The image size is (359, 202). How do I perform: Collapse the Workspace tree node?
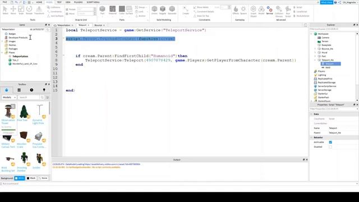311,34
